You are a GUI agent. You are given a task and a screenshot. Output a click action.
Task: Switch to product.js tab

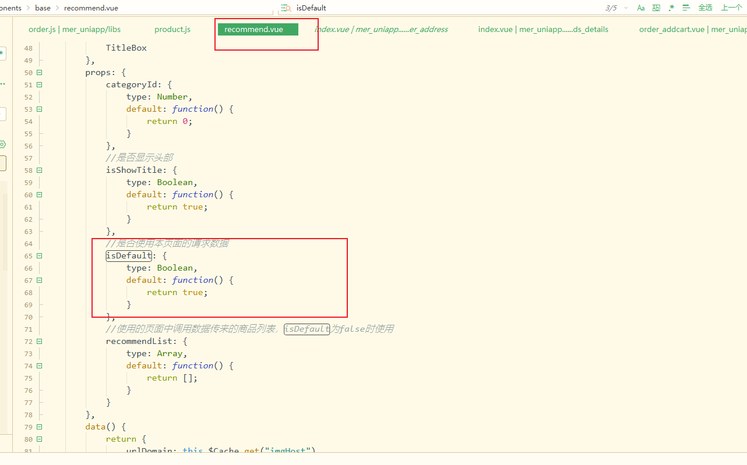(x=172, y=29)
